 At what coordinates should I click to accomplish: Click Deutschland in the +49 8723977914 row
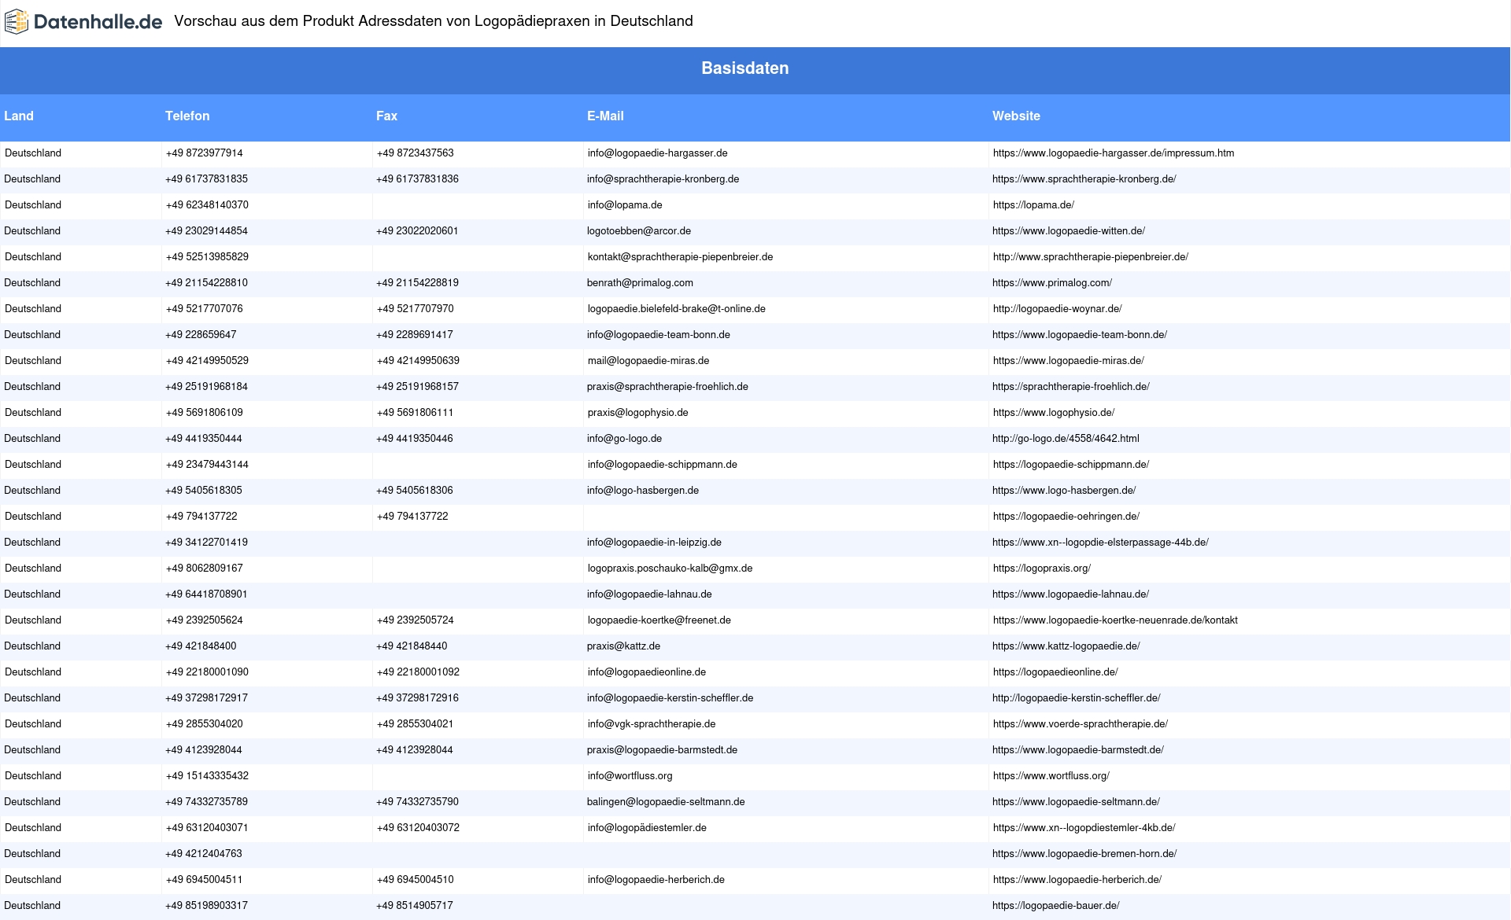pyautogui.click(x=33, y=153)
